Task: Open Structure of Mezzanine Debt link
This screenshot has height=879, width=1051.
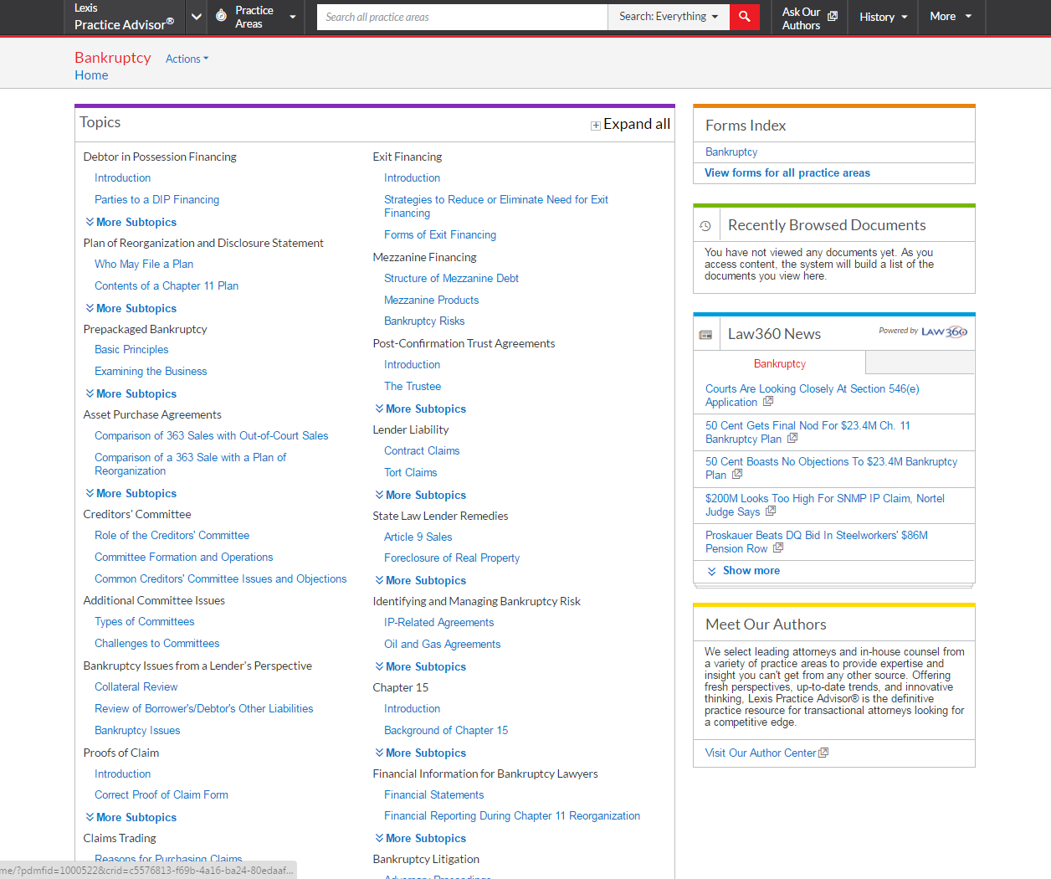Action: [x=451, y=278]
